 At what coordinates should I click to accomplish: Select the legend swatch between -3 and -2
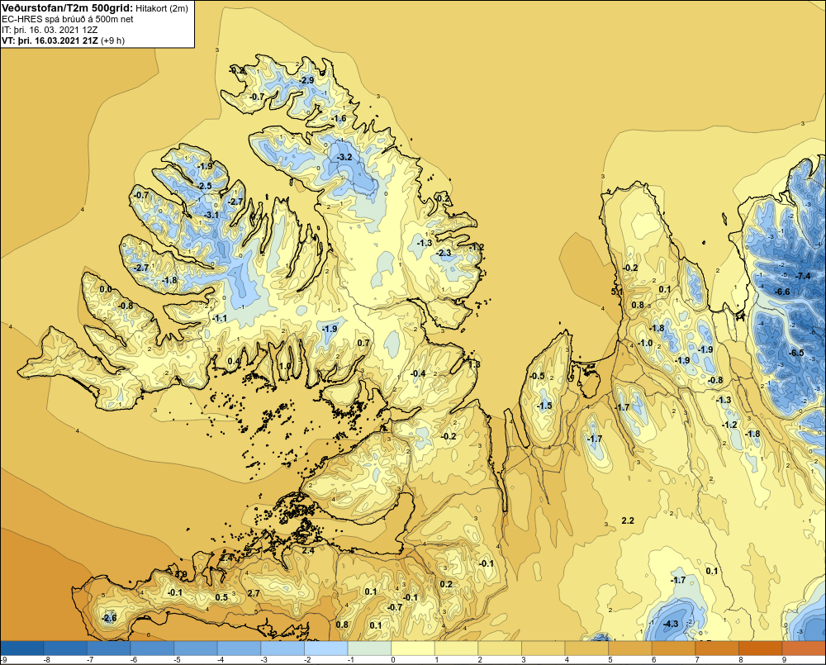[x=282, y=648]
